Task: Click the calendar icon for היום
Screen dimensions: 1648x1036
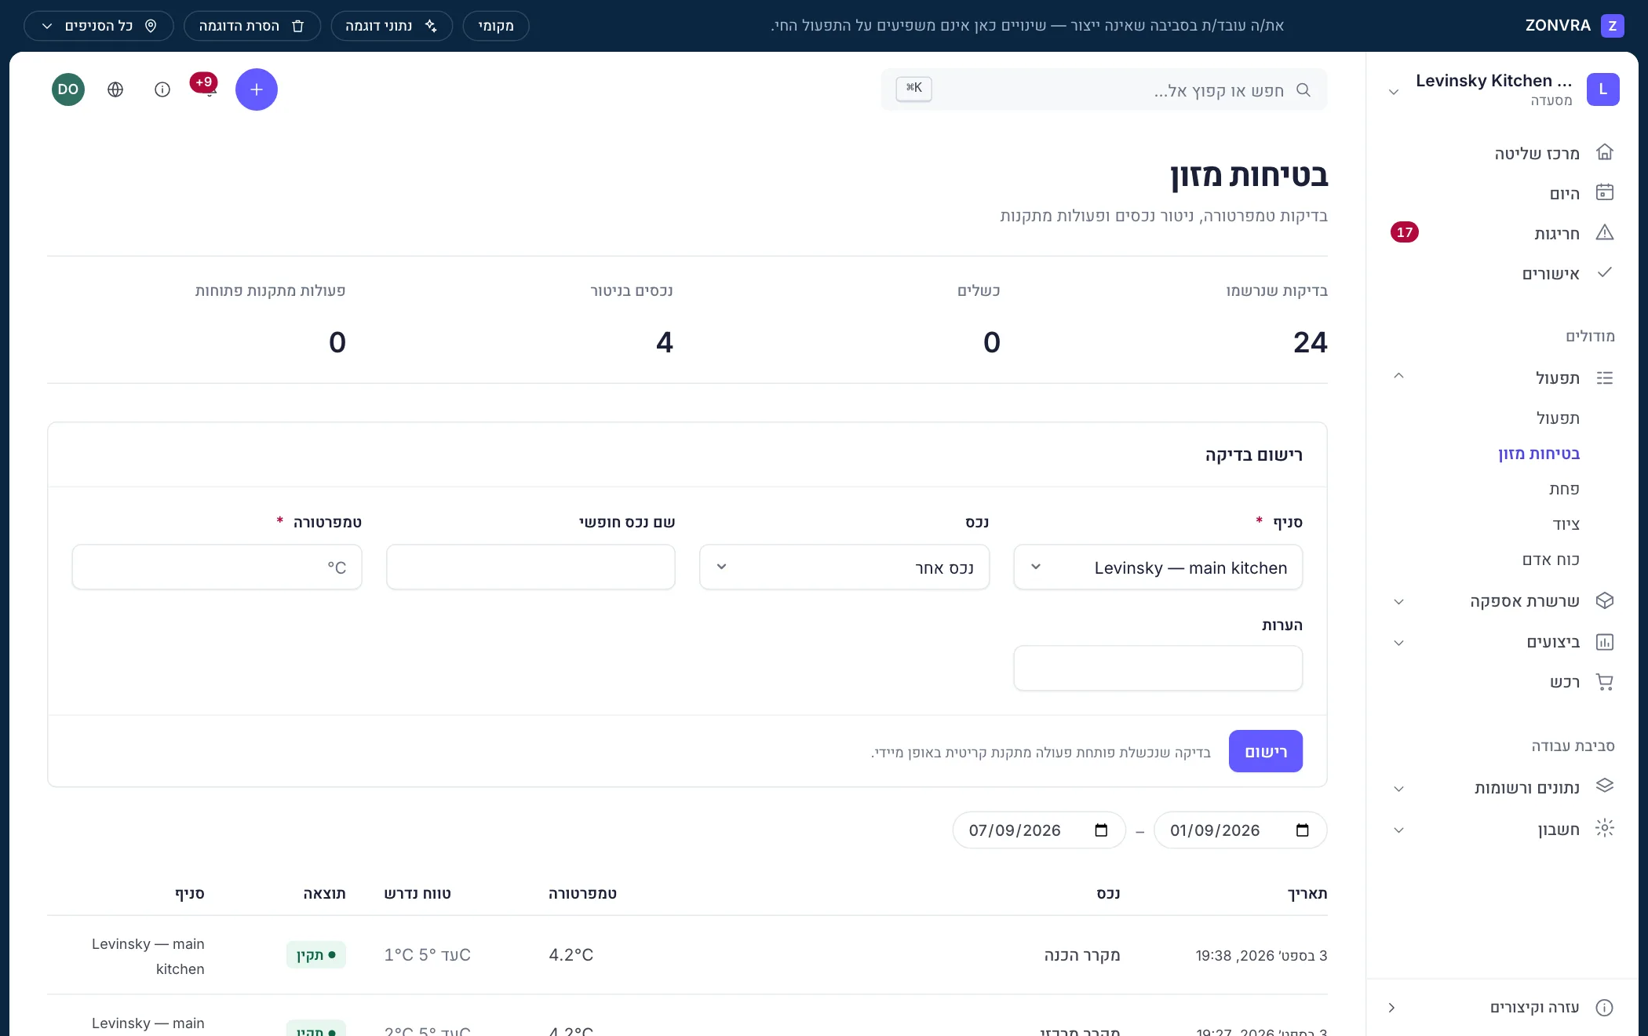Action: click(x=1605, y=192)
